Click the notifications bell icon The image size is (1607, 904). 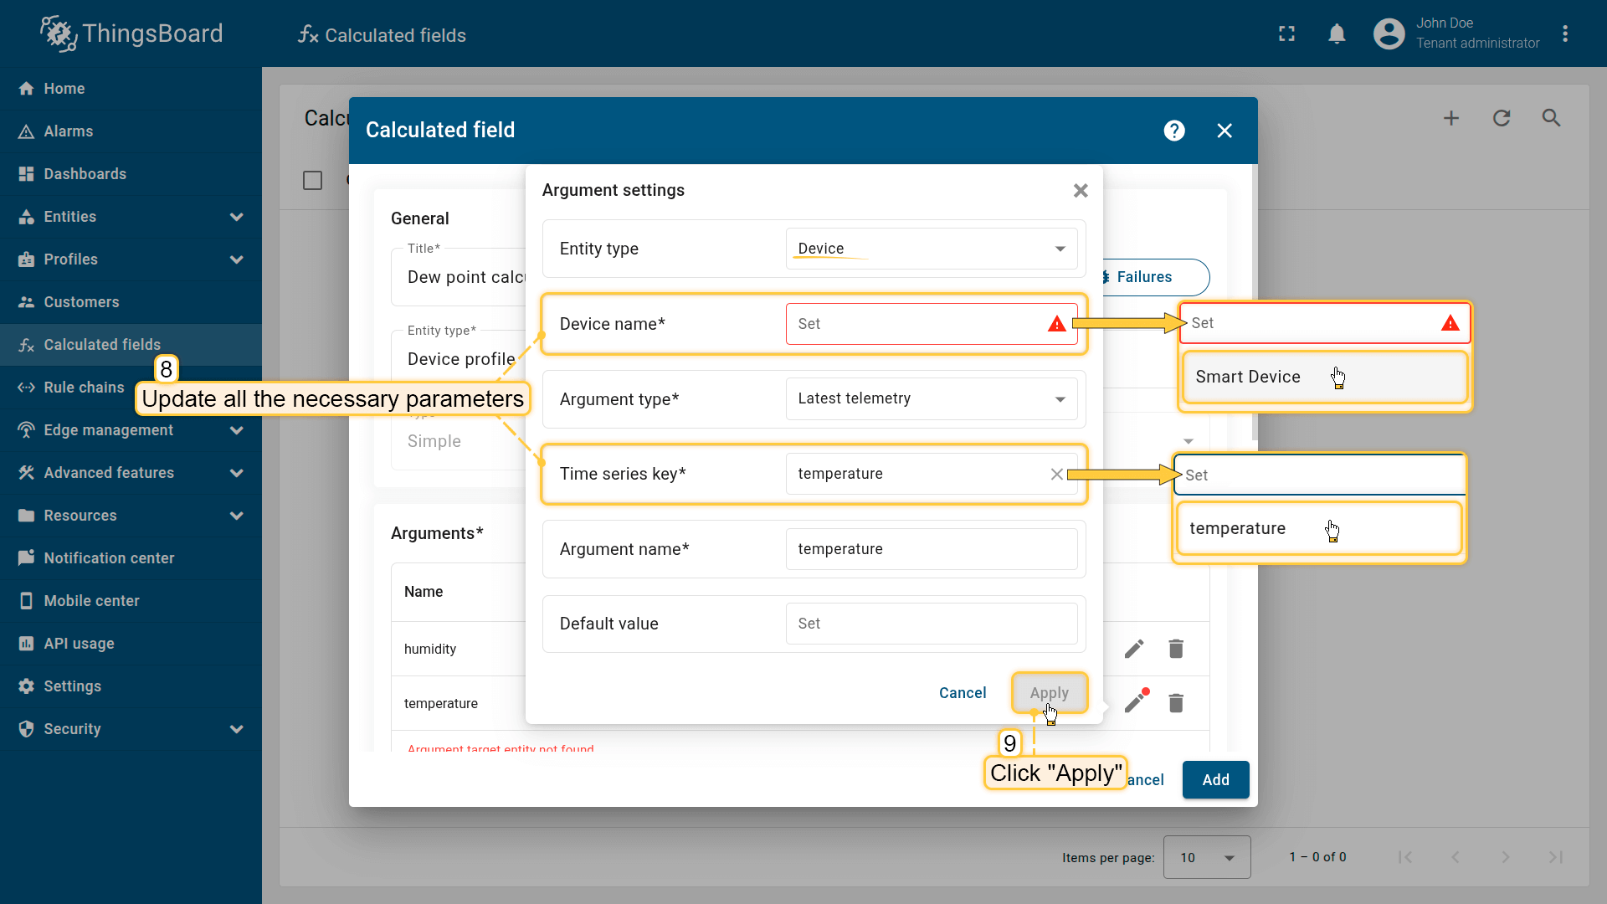1337,34
